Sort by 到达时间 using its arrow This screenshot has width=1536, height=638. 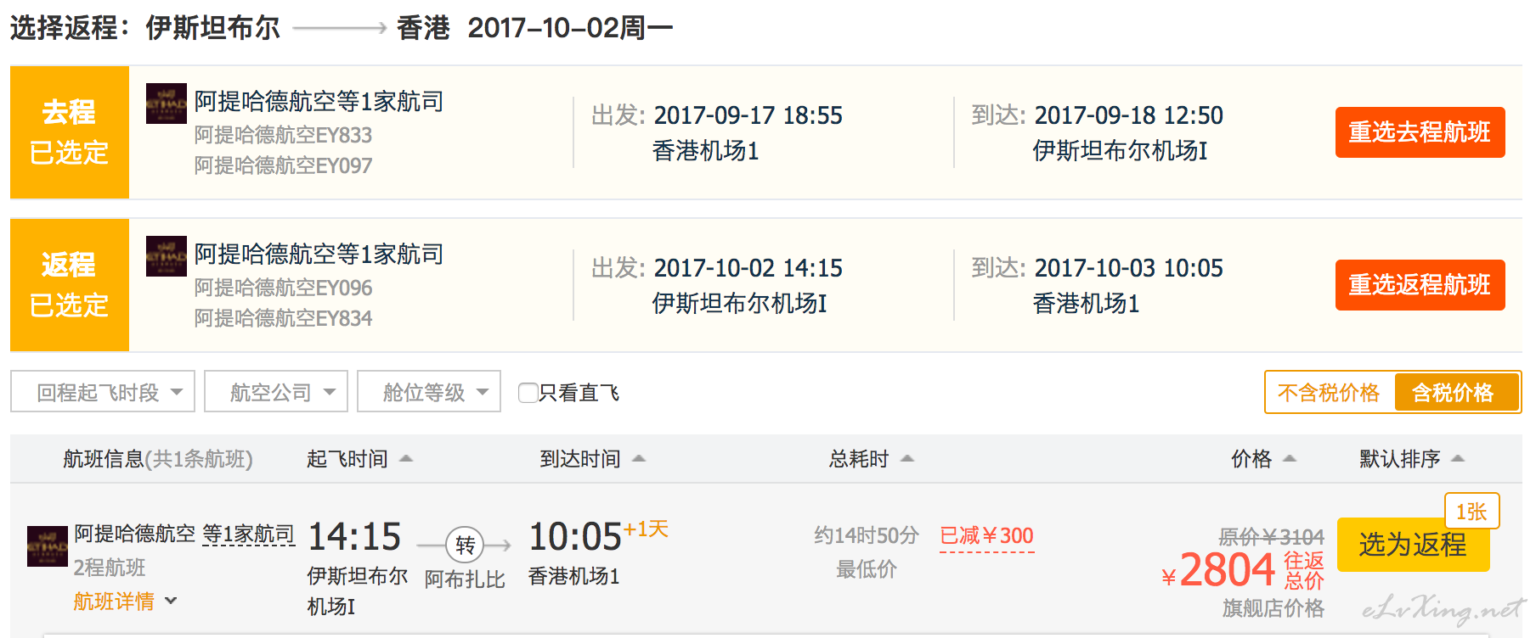click(x=639, y=459)
